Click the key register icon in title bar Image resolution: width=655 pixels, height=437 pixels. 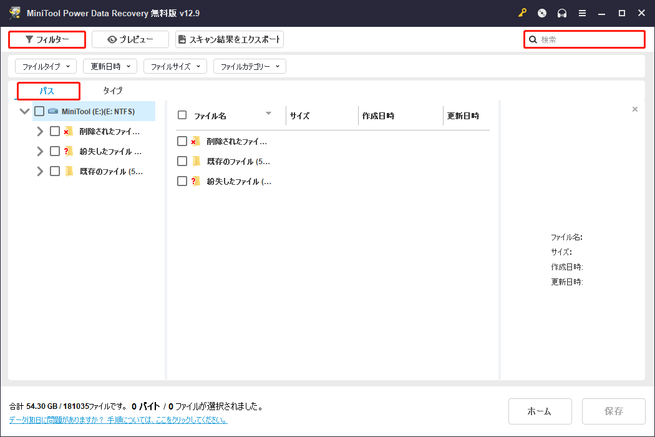(x=522, y=13)
